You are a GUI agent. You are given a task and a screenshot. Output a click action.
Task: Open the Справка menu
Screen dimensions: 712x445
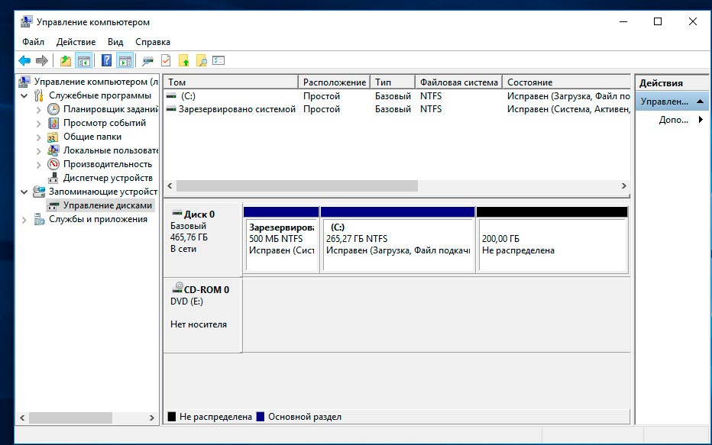coord(153,42)
